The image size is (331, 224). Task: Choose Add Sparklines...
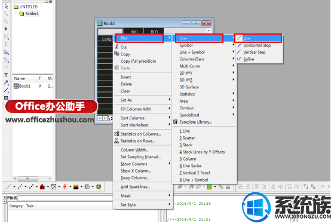pyautogui.click(x=142, y=187)
